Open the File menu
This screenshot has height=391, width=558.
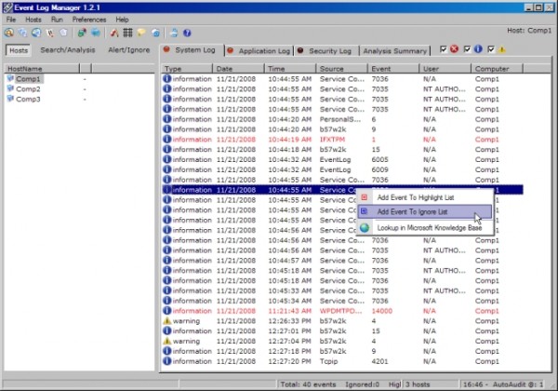click(12, 19)
